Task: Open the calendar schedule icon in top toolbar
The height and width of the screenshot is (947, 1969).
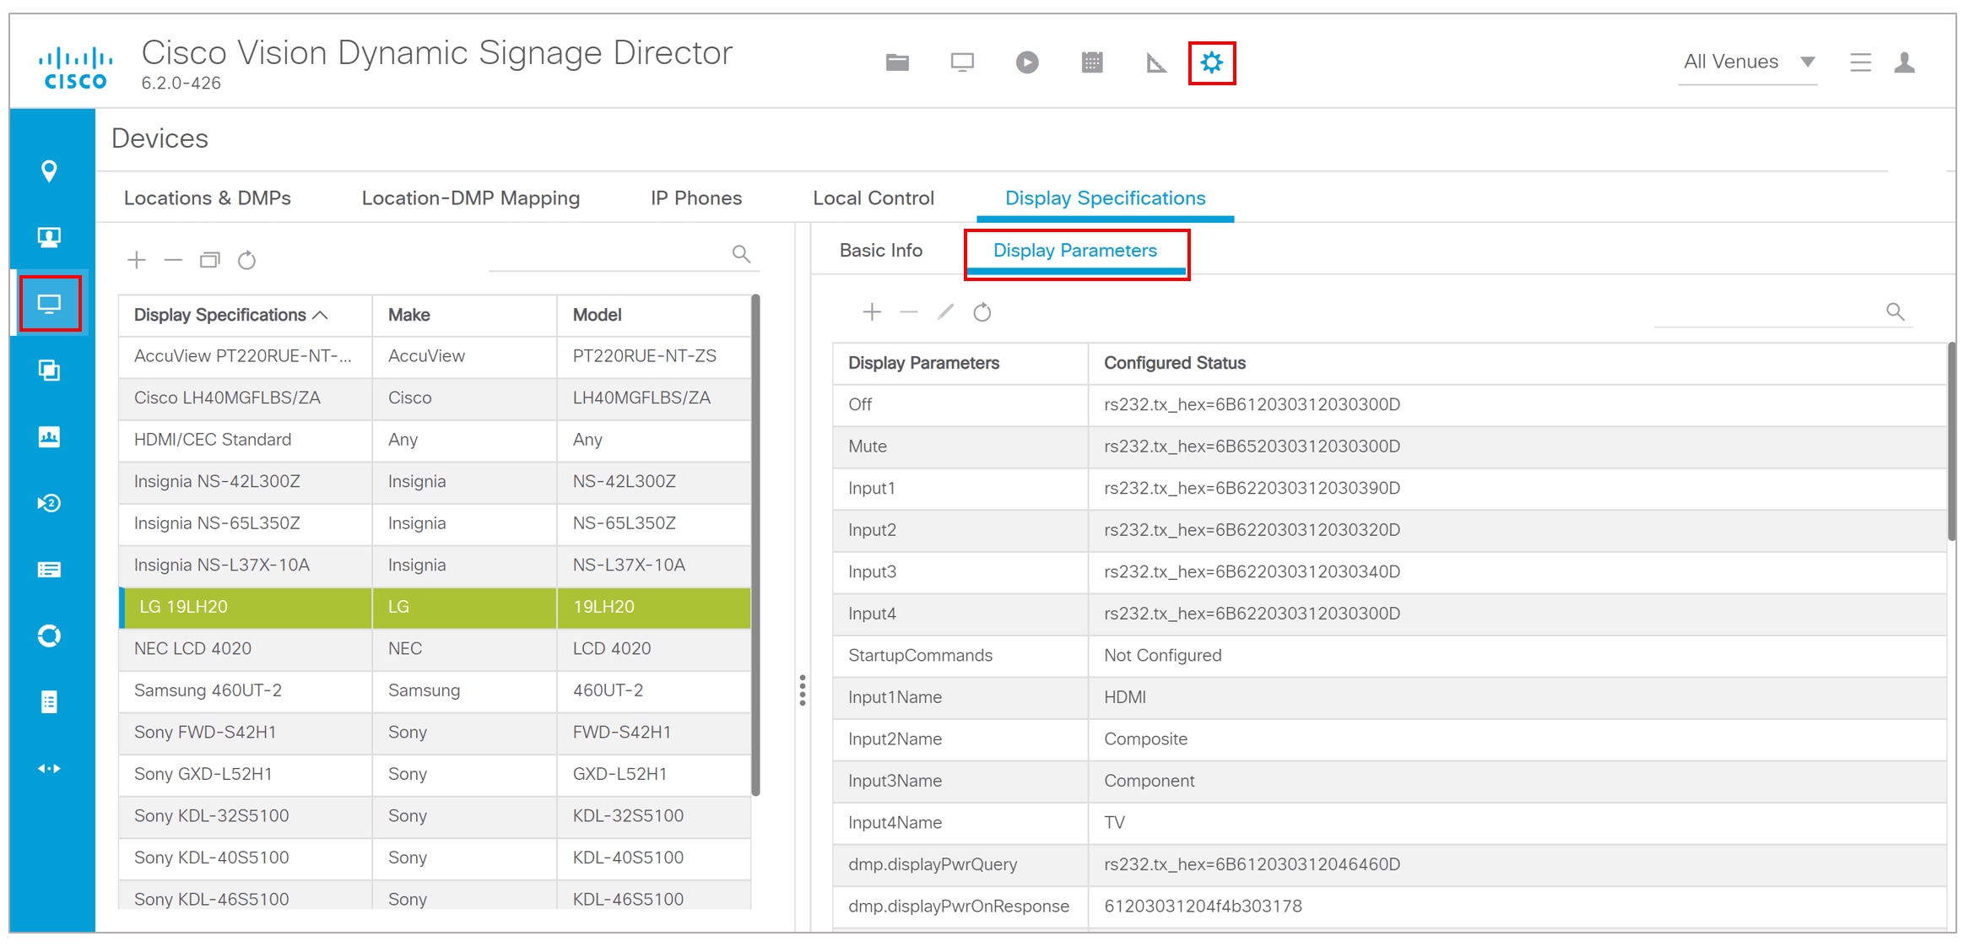Action: [x=1092, y=62]
